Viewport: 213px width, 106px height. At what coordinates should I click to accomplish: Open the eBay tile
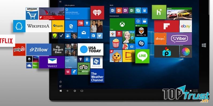(186, 26)
